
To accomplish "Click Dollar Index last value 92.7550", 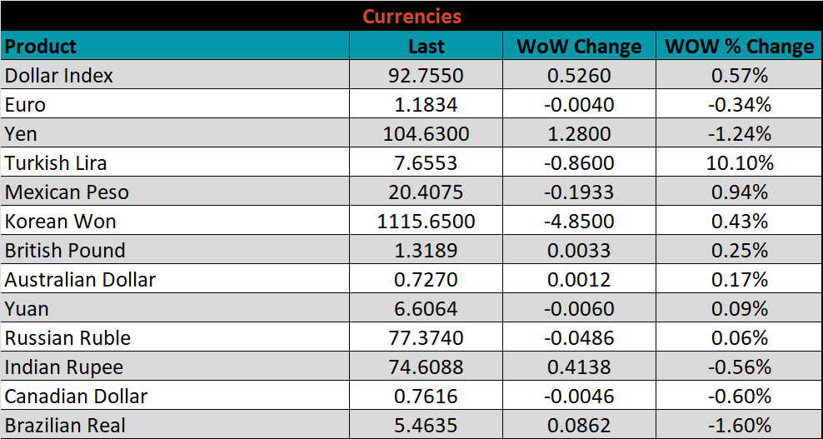I will tap(426, 76).
